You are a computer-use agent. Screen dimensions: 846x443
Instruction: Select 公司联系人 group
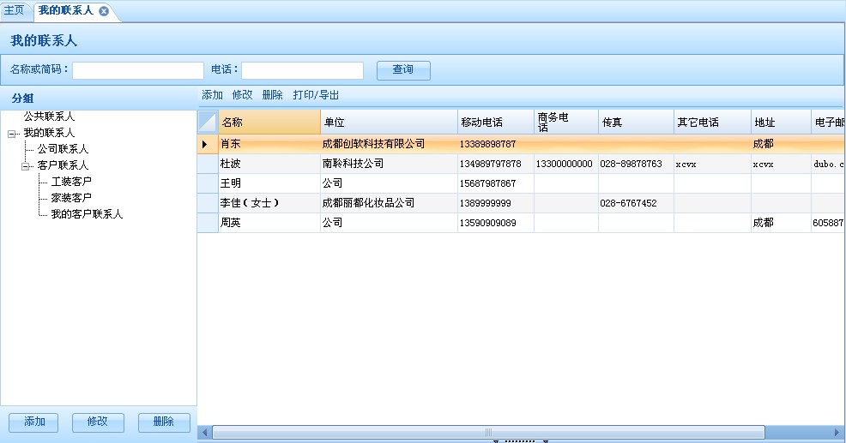[63, 149]
